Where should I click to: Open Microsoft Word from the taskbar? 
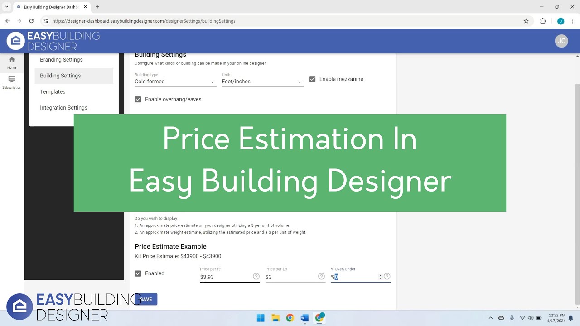[304, 318]
